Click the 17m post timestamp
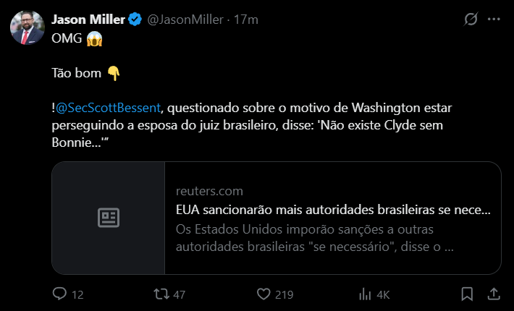The height and width of the screenshot is (311, 514). 247,20
